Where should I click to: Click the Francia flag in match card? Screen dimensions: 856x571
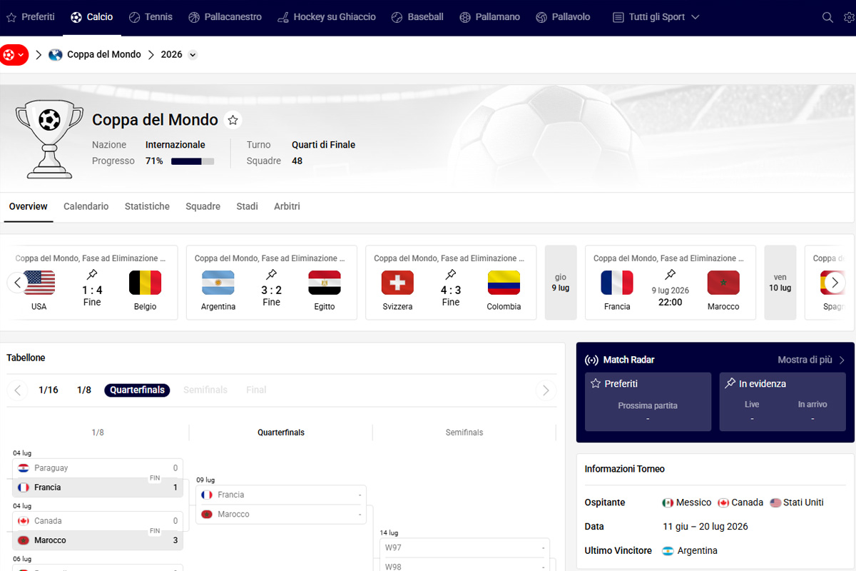617,283
